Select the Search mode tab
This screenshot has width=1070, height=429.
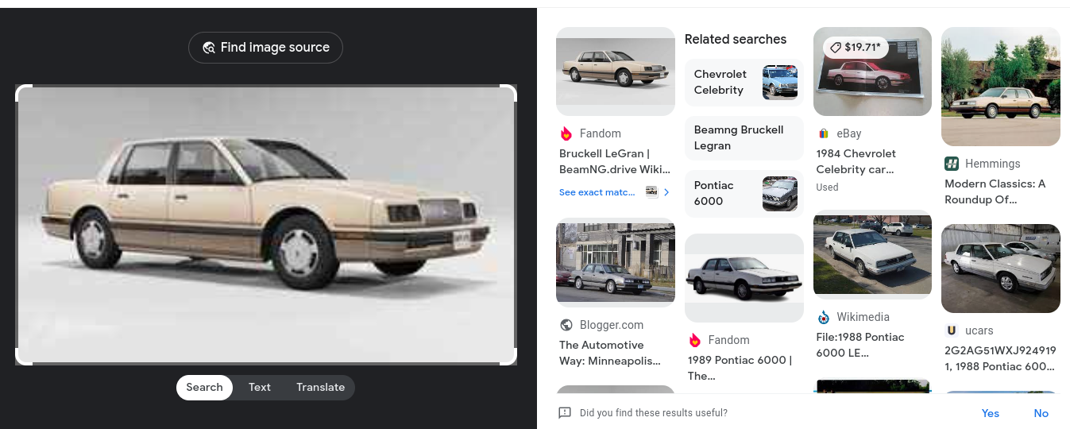coord(204,388)
